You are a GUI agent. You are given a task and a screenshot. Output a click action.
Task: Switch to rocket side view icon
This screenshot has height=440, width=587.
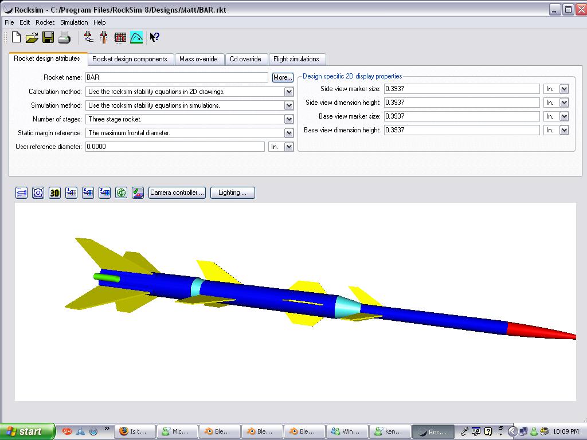pos(21,193)
